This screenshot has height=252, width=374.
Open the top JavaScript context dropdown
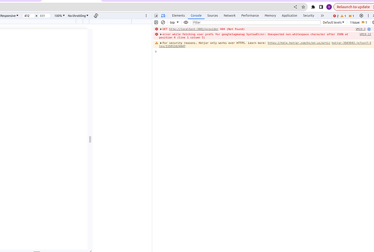(x=174, y=22)
